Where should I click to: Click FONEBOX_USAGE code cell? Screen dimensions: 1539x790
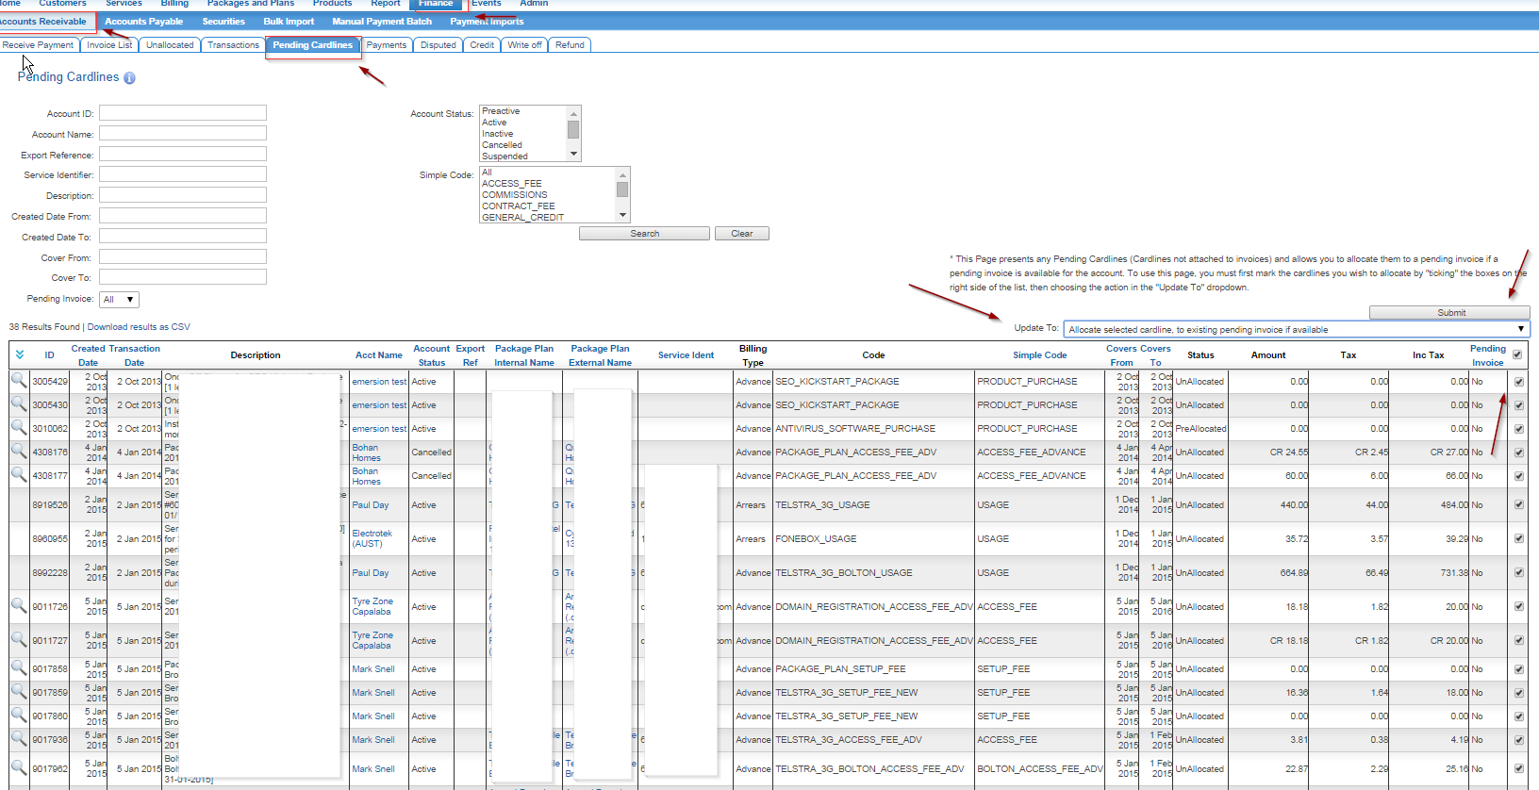[x=816, y=539]
